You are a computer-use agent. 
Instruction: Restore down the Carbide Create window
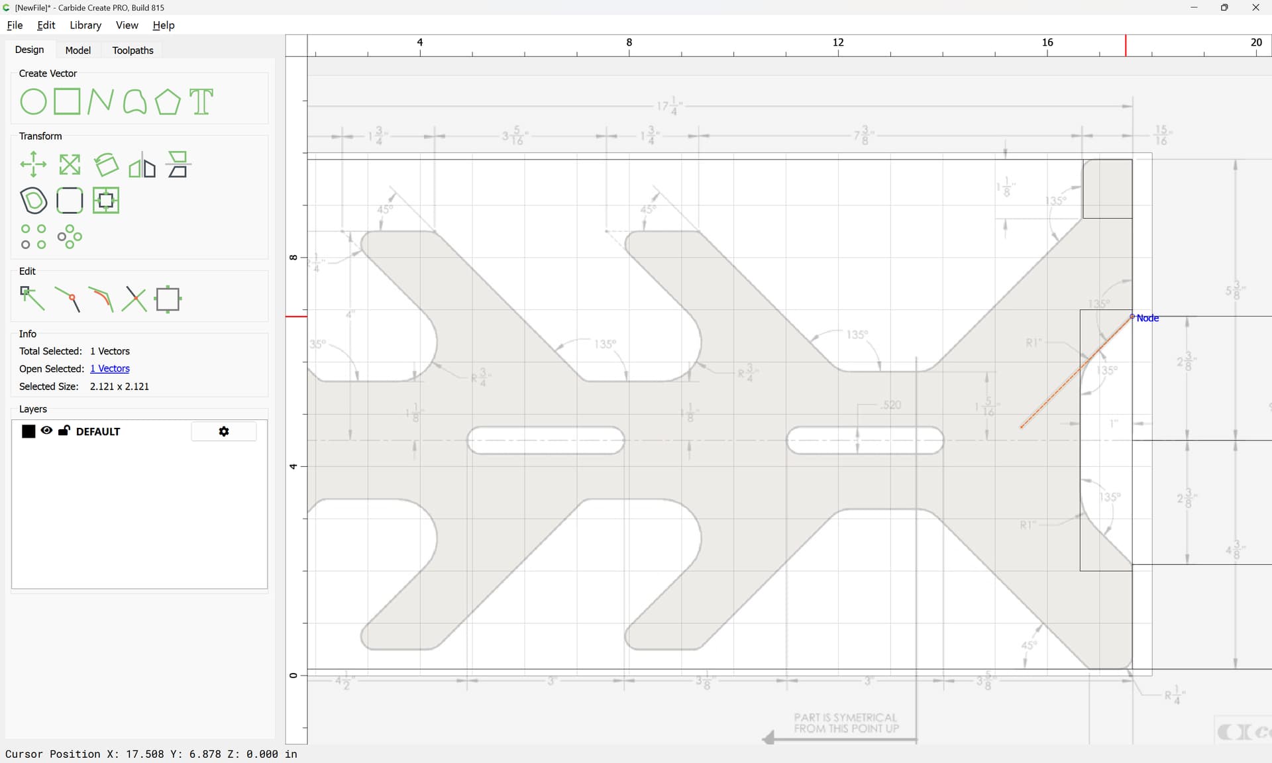(x=1224, y=7)
